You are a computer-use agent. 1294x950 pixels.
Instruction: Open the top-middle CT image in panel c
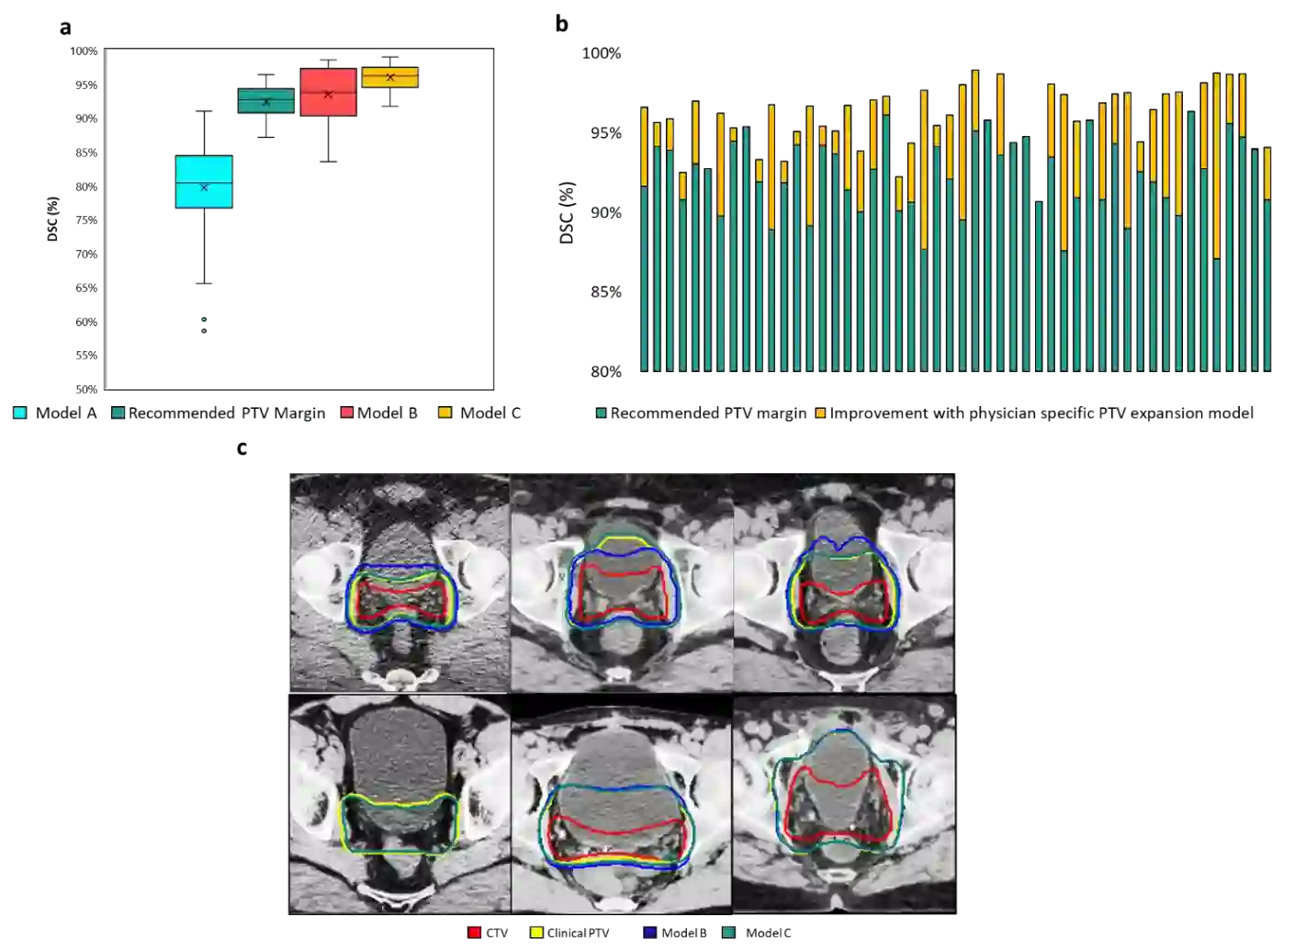pyautogui.click(x=622, y=582)
